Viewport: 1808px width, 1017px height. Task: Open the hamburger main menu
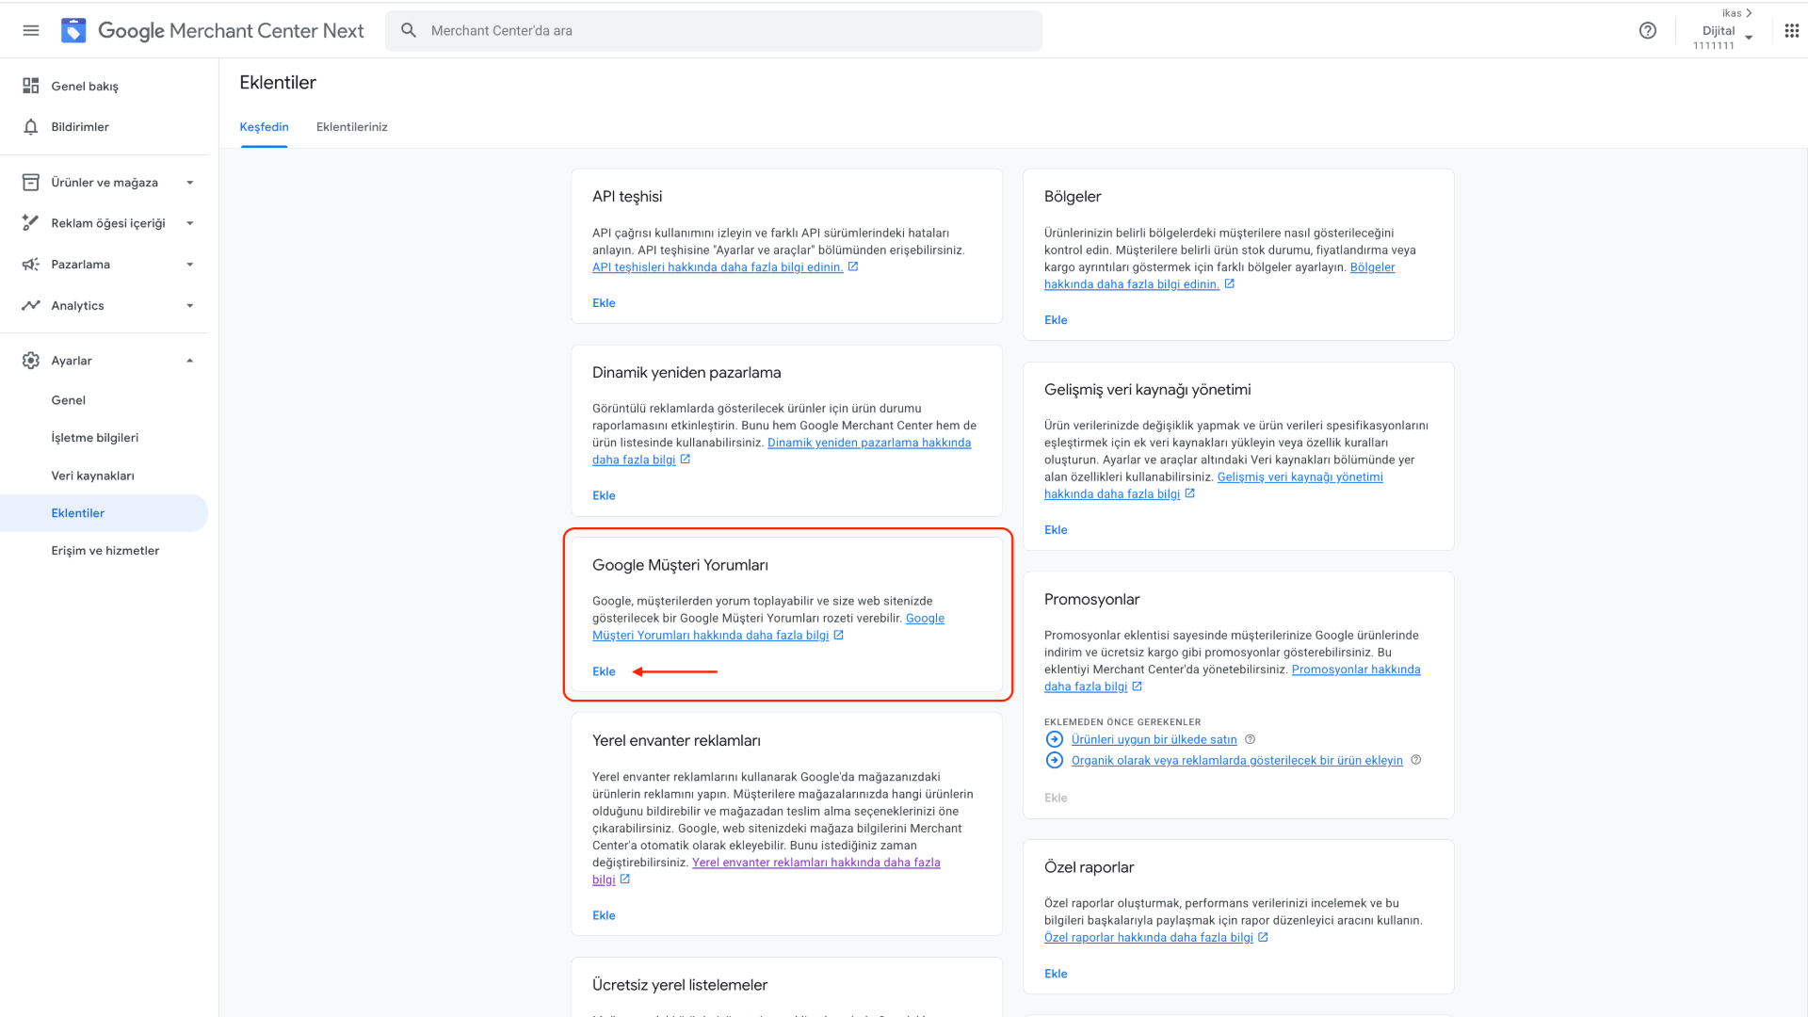coord(31,30)
